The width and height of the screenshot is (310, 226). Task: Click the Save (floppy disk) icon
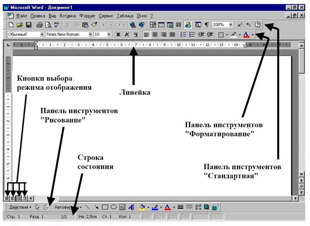click(x=29, y=24)
